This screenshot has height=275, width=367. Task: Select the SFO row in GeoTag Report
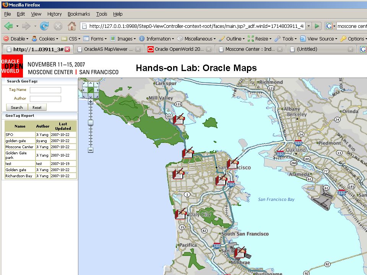tap(41, 135)
